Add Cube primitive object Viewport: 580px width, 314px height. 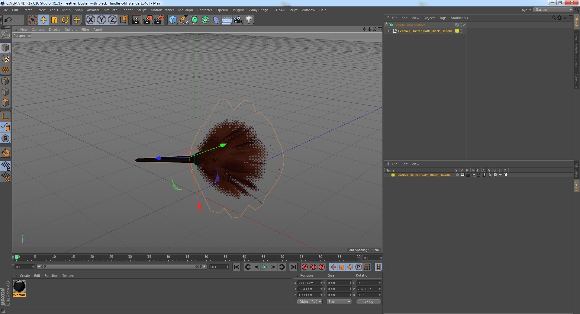[x=172, y=20]
